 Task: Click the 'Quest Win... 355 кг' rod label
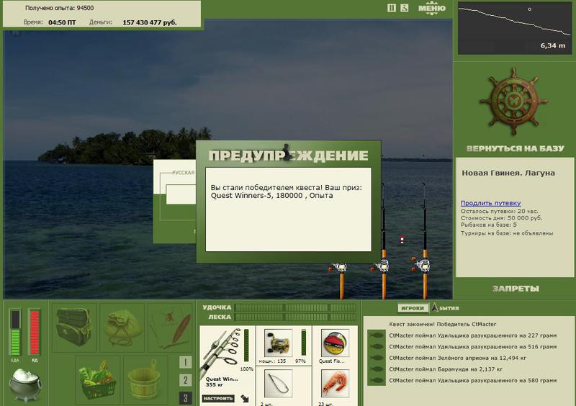click(x=222, y=382)
